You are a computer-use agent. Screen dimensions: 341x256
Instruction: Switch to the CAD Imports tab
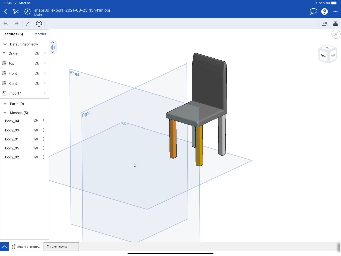[x=61, y=247]
